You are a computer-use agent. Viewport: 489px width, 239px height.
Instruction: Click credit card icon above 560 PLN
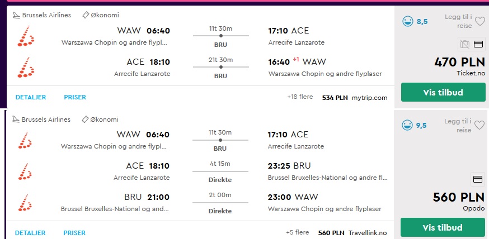coord(478,179)
